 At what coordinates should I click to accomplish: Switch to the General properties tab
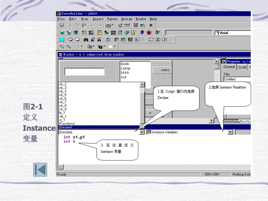229,67
